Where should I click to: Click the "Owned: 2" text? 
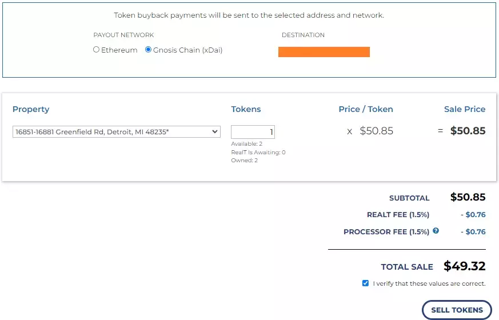pyautogui.click(x=245, y=161)
